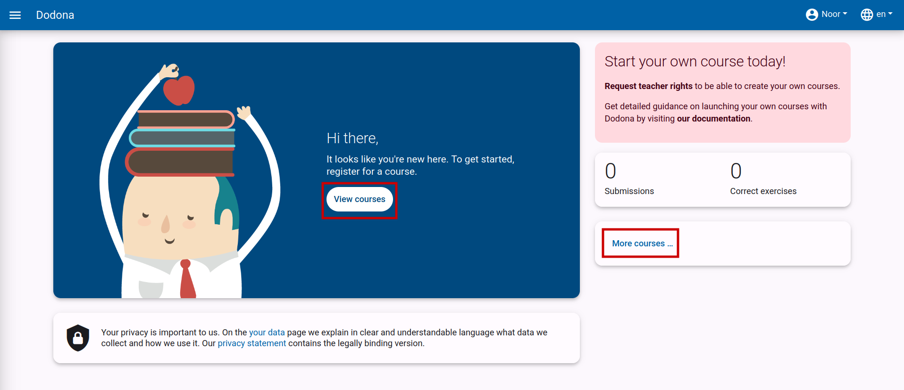Click the privacy shield lock icon

[x=78, y=338]
